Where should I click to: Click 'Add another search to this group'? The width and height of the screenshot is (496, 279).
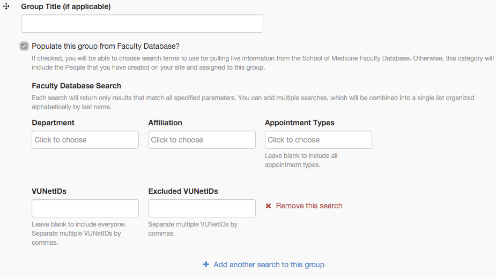269,265
